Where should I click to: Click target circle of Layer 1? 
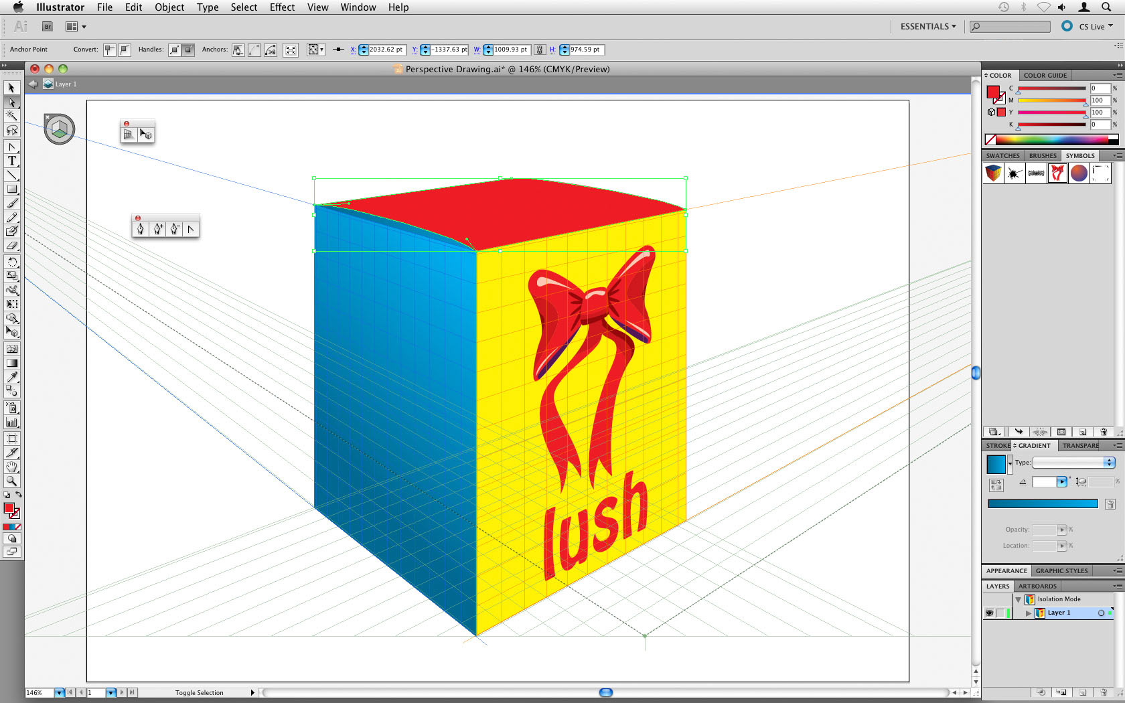click(x=1101, y=613)
